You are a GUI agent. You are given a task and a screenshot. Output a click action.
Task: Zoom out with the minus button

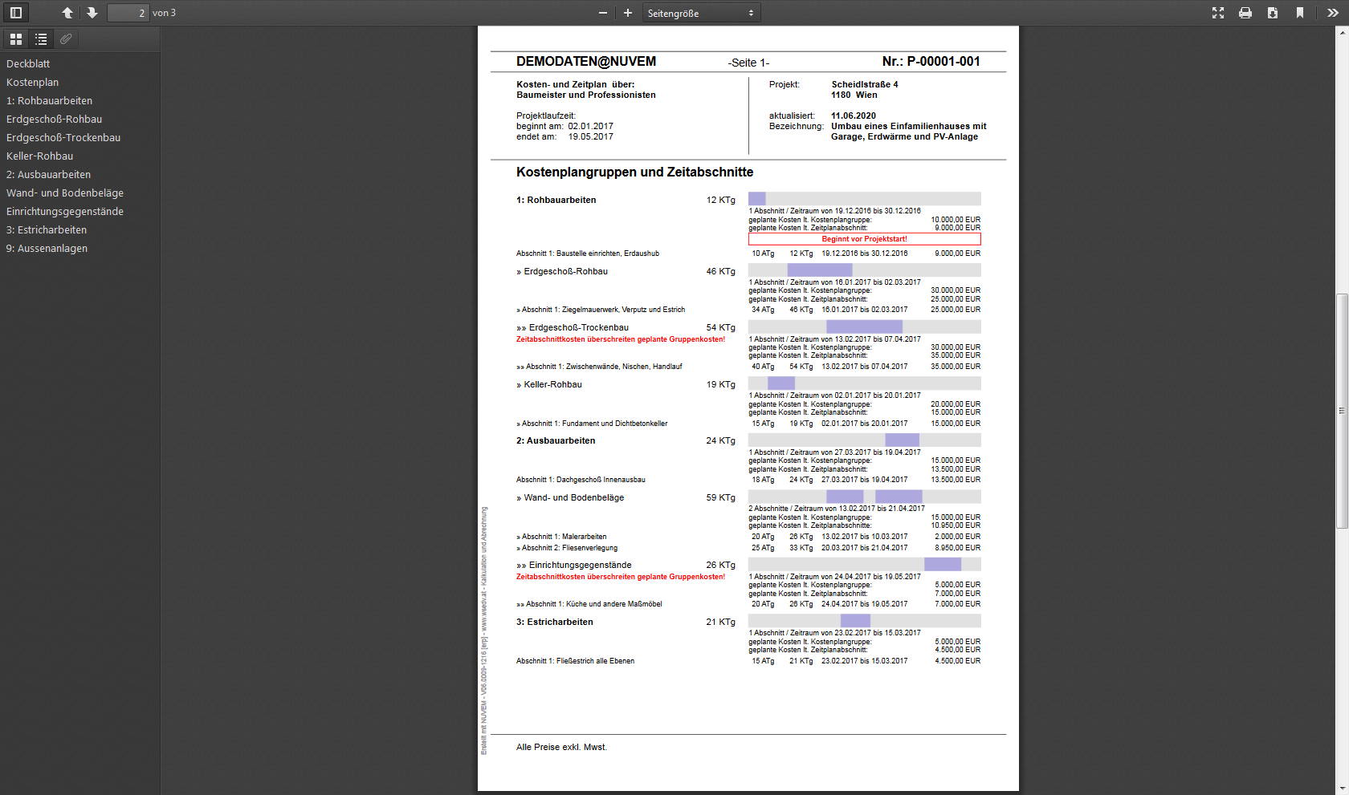pos(603,13)
